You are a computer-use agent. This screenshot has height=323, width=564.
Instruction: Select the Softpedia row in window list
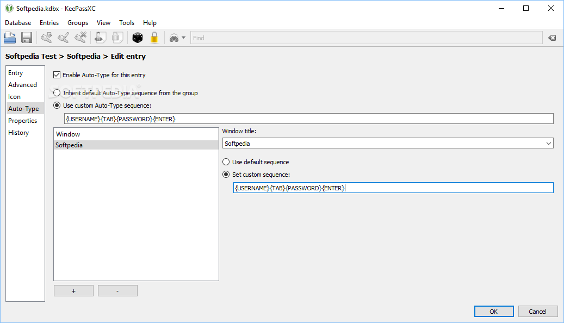coord(136,145)
